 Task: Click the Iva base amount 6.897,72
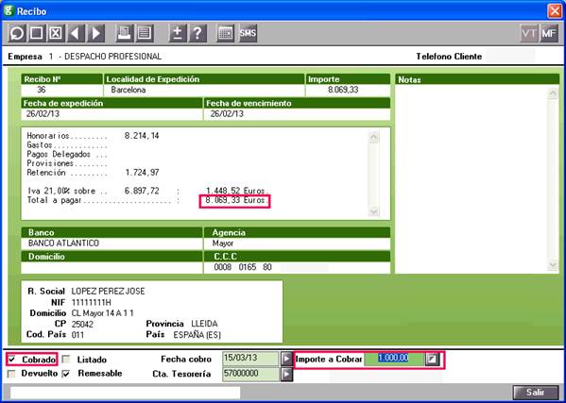coord(142,191)
